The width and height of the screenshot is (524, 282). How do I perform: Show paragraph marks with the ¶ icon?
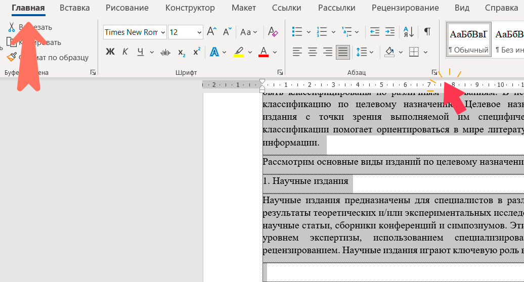coord(427,32)
